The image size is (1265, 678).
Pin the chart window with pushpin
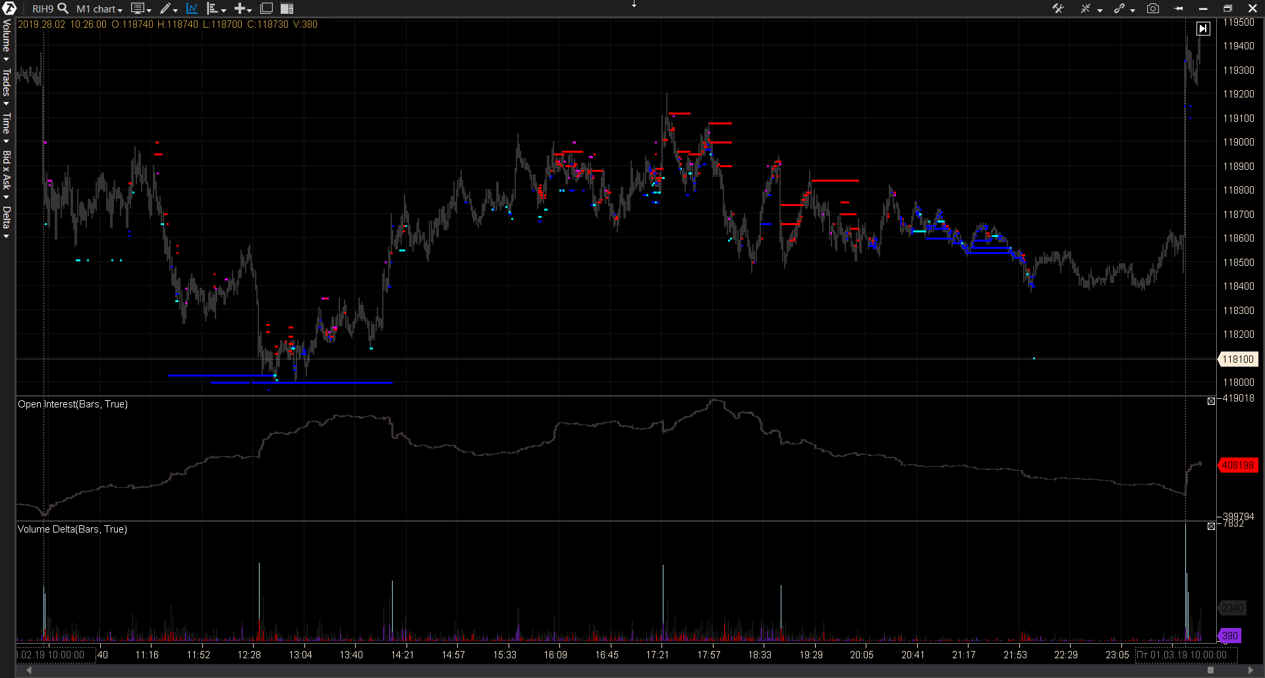click(1179, 9)
